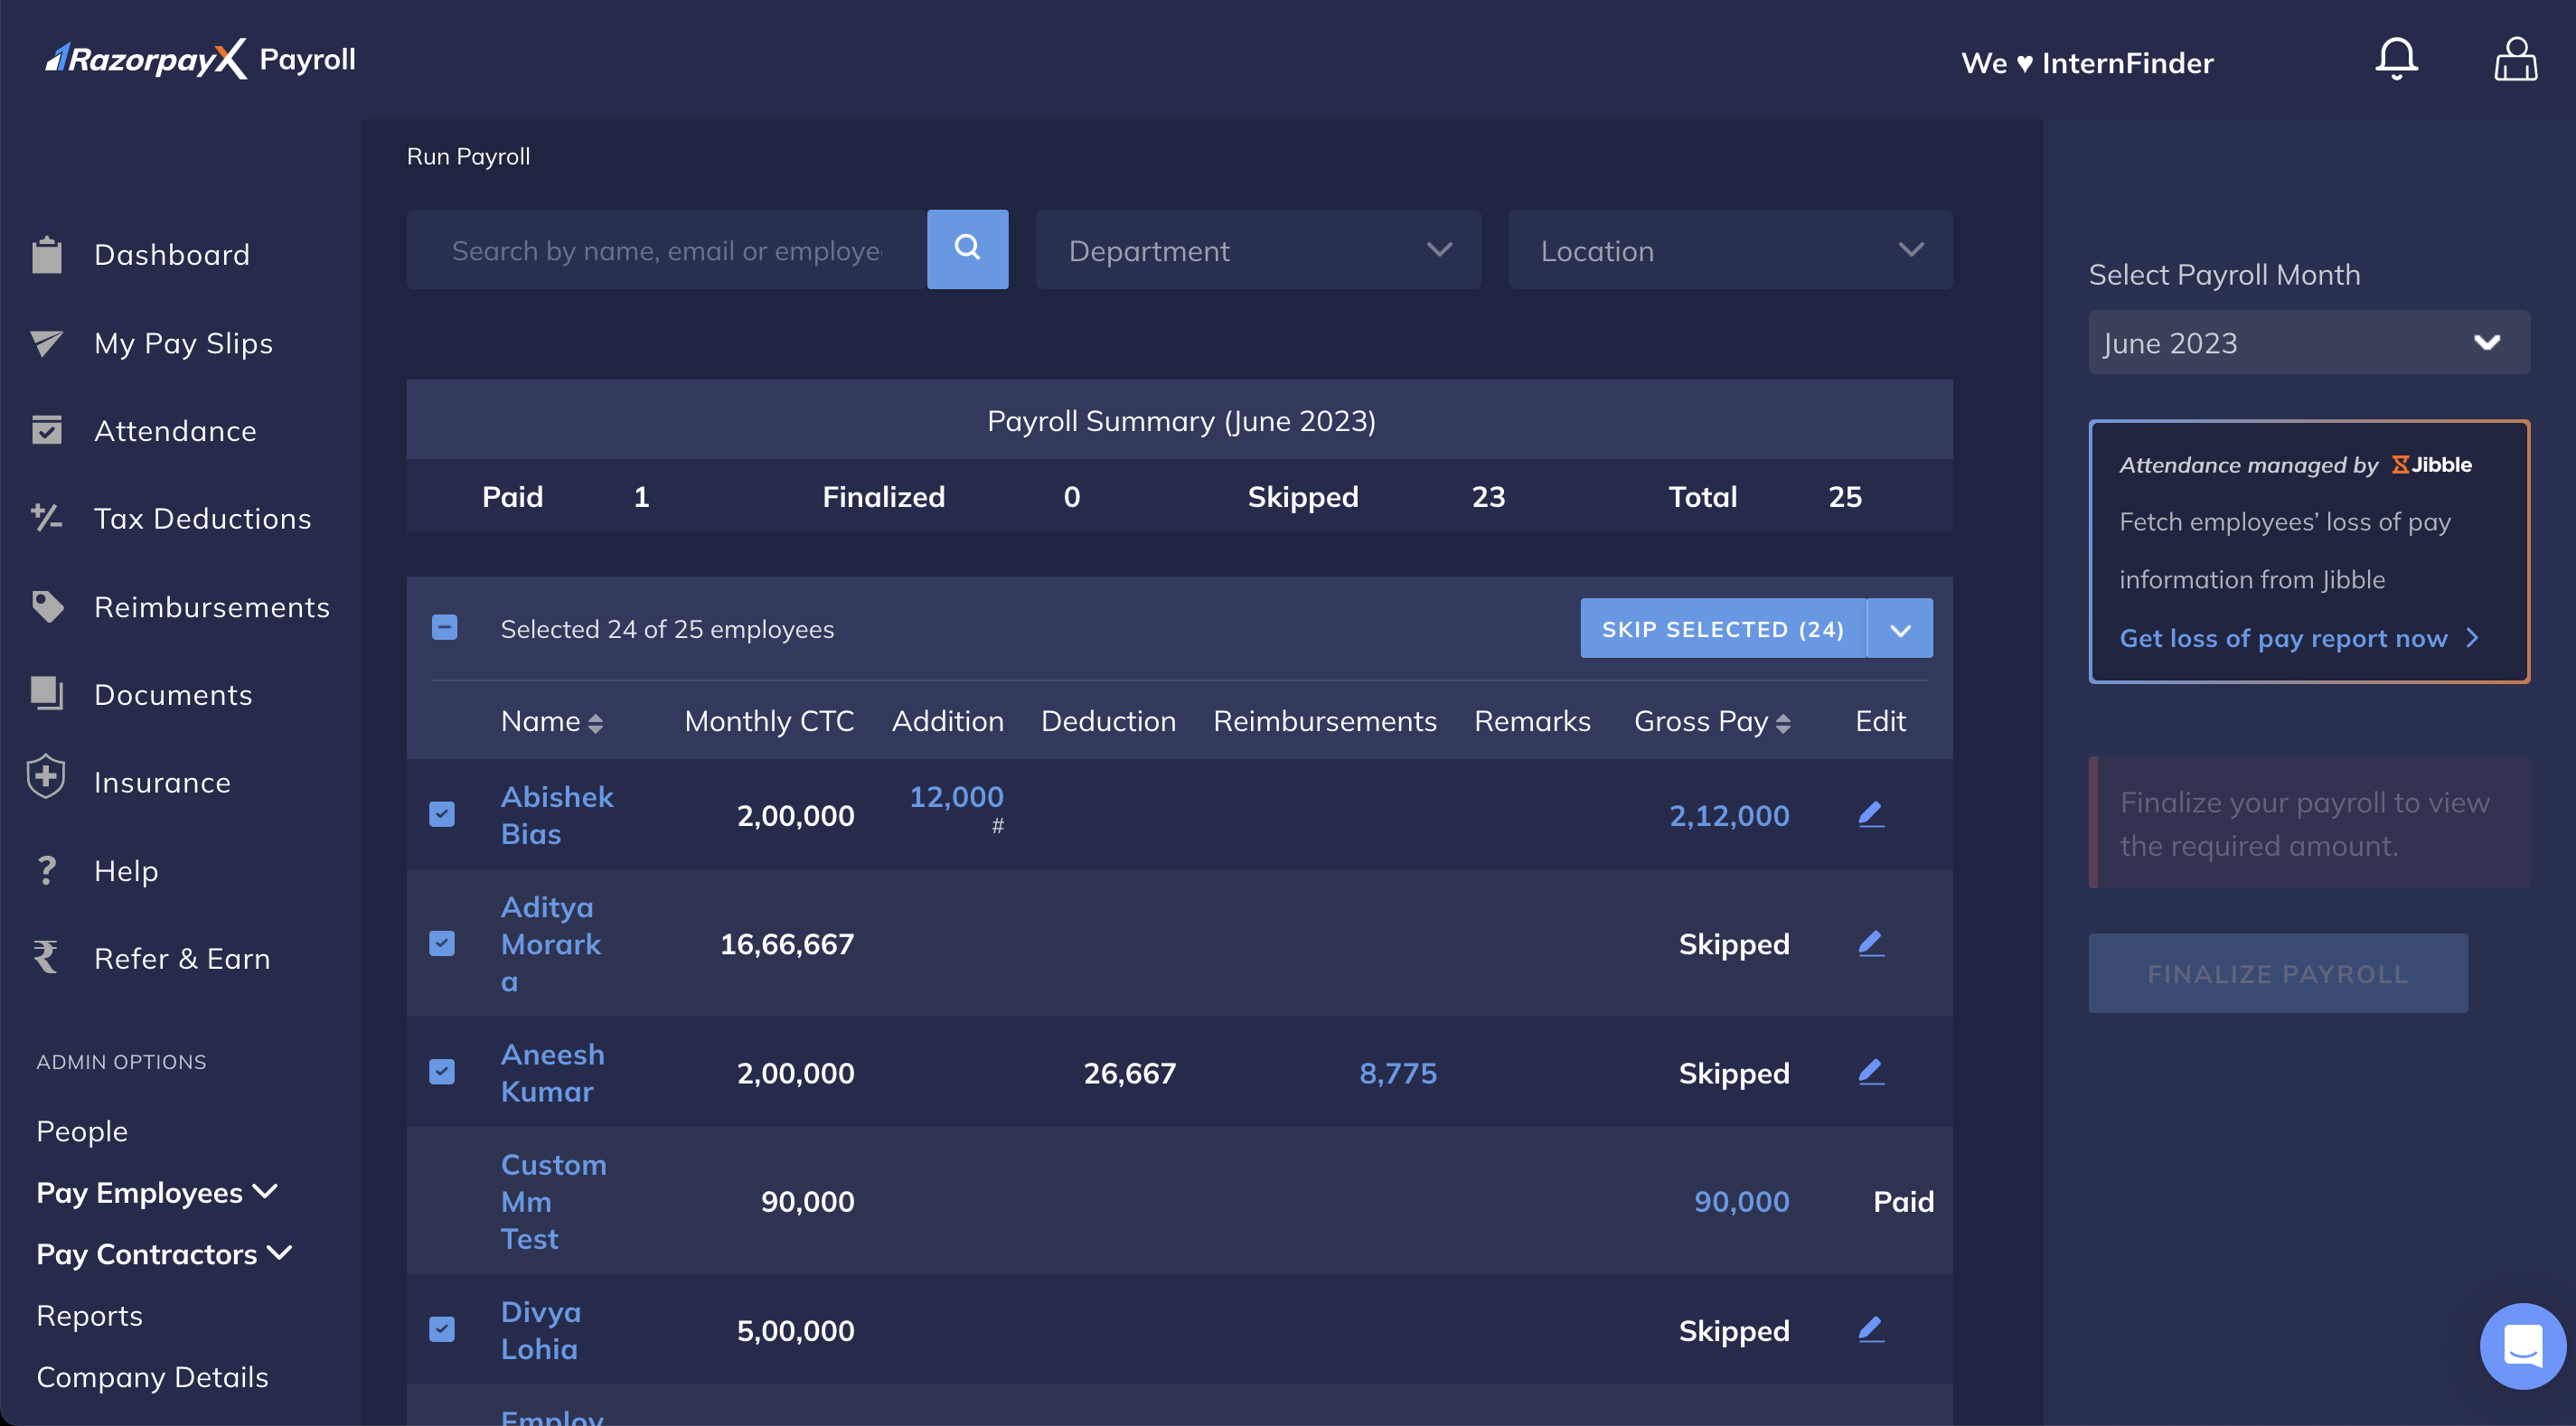Click the arrow beside Get loss of pay report
2576x1426 pixels.
coord(2473,638)
